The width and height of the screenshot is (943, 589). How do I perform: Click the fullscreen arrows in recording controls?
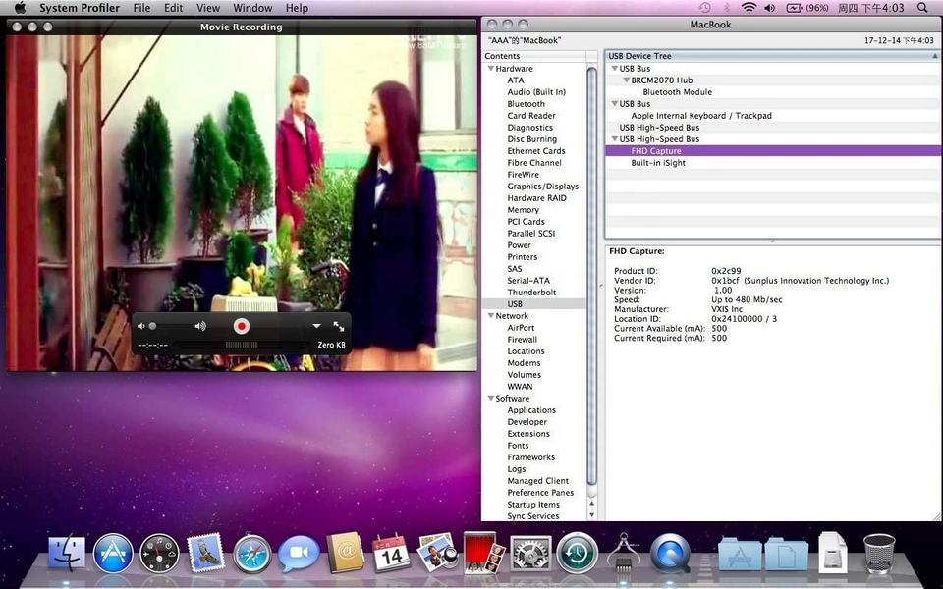pyautogui.click(x=339, y=326)
